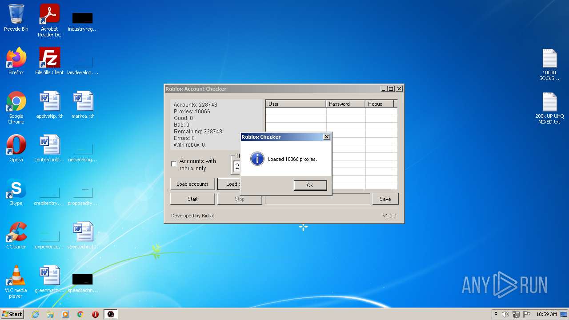Image resolution: width=569 pixels, height=320 pixels.
Task: Select the greenmachi document icon
Action: [49, 279]
